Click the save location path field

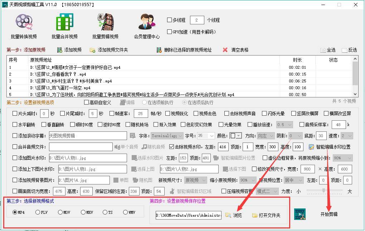click(x=188, y=215)
